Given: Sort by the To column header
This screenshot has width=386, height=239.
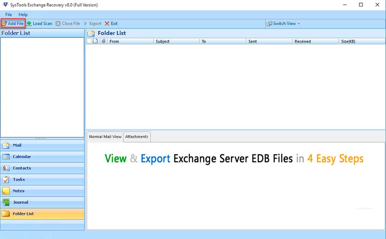Looking at the screenshot, I should (x=223, y=41).
